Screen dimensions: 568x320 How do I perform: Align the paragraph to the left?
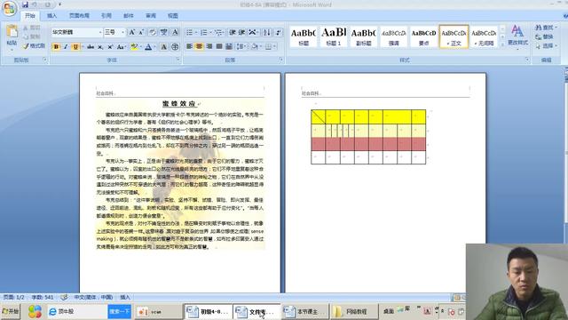tap(189, 46)
